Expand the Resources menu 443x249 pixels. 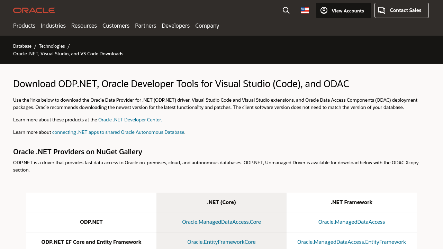[84, 26]
